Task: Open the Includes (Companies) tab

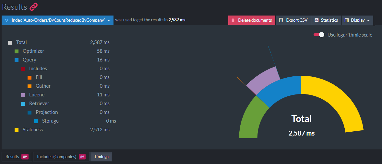Action: tap(61, 157)
